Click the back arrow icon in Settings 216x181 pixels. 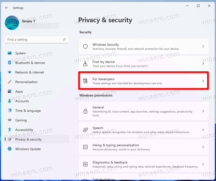7,8
